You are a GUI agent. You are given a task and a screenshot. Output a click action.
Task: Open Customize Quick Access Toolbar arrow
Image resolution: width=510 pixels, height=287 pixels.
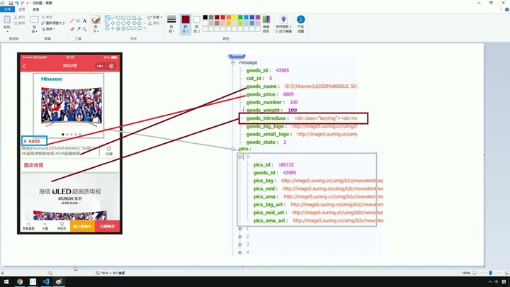pos(28,4)
